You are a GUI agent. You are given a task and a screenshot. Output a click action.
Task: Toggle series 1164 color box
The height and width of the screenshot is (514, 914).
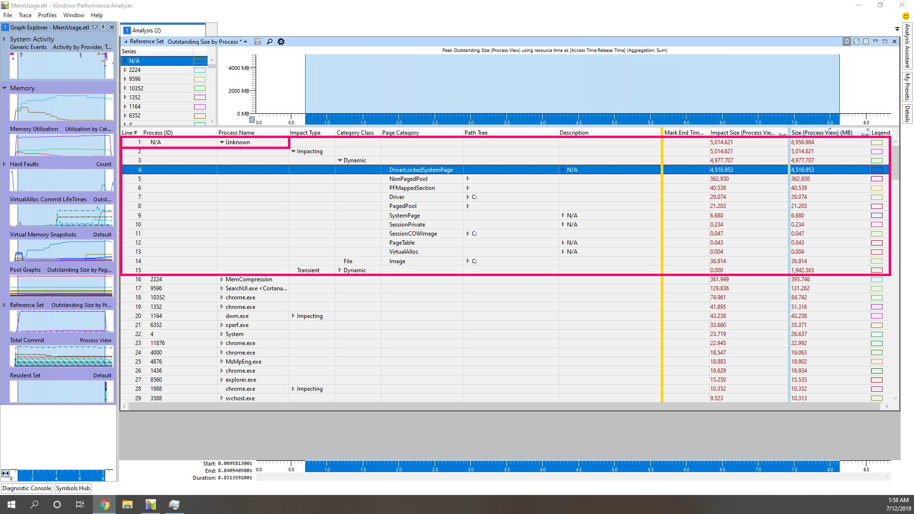(x=200, y=107)
